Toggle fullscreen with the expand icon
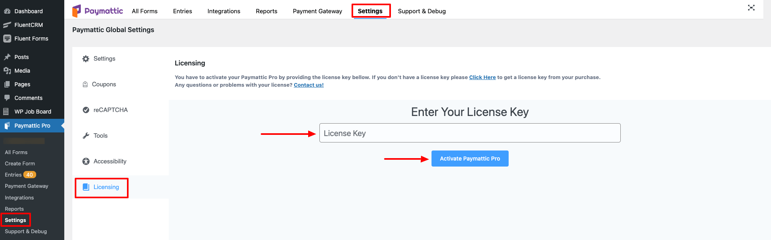This screenshot has height=240, width=771. 751,8
